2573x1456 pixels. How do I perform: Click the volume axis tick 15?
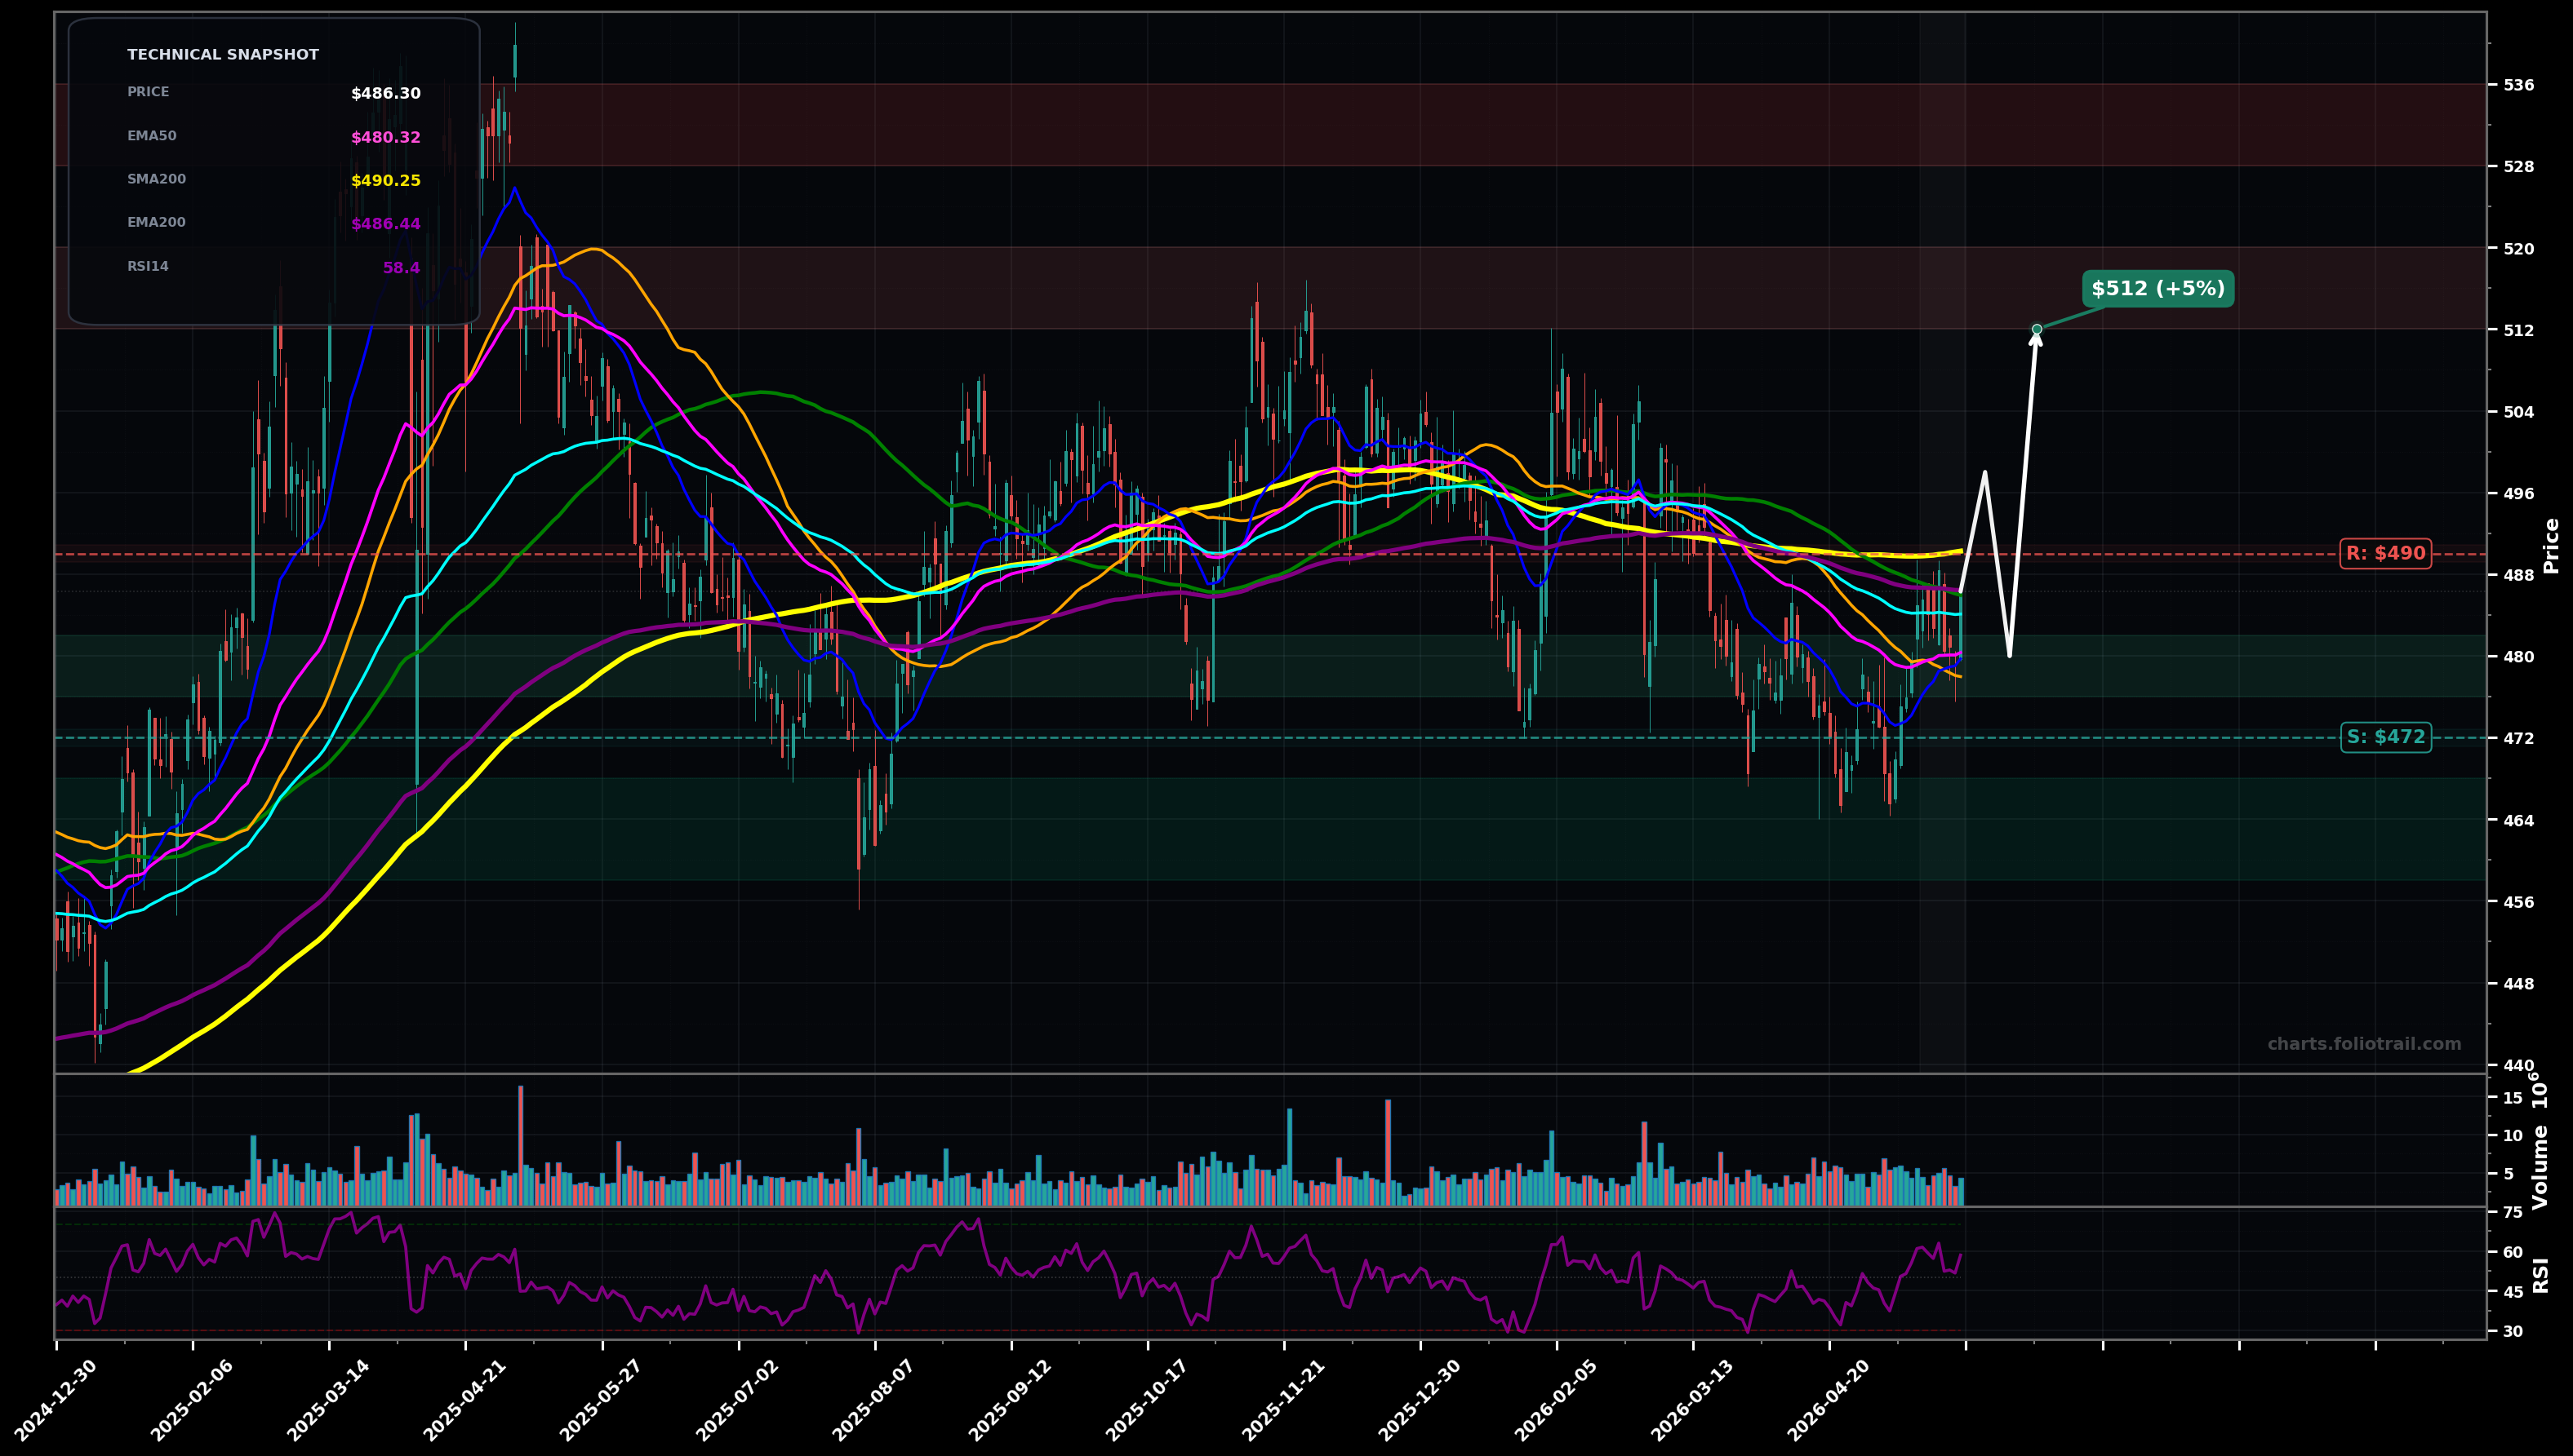(x=2513, y=1098)
